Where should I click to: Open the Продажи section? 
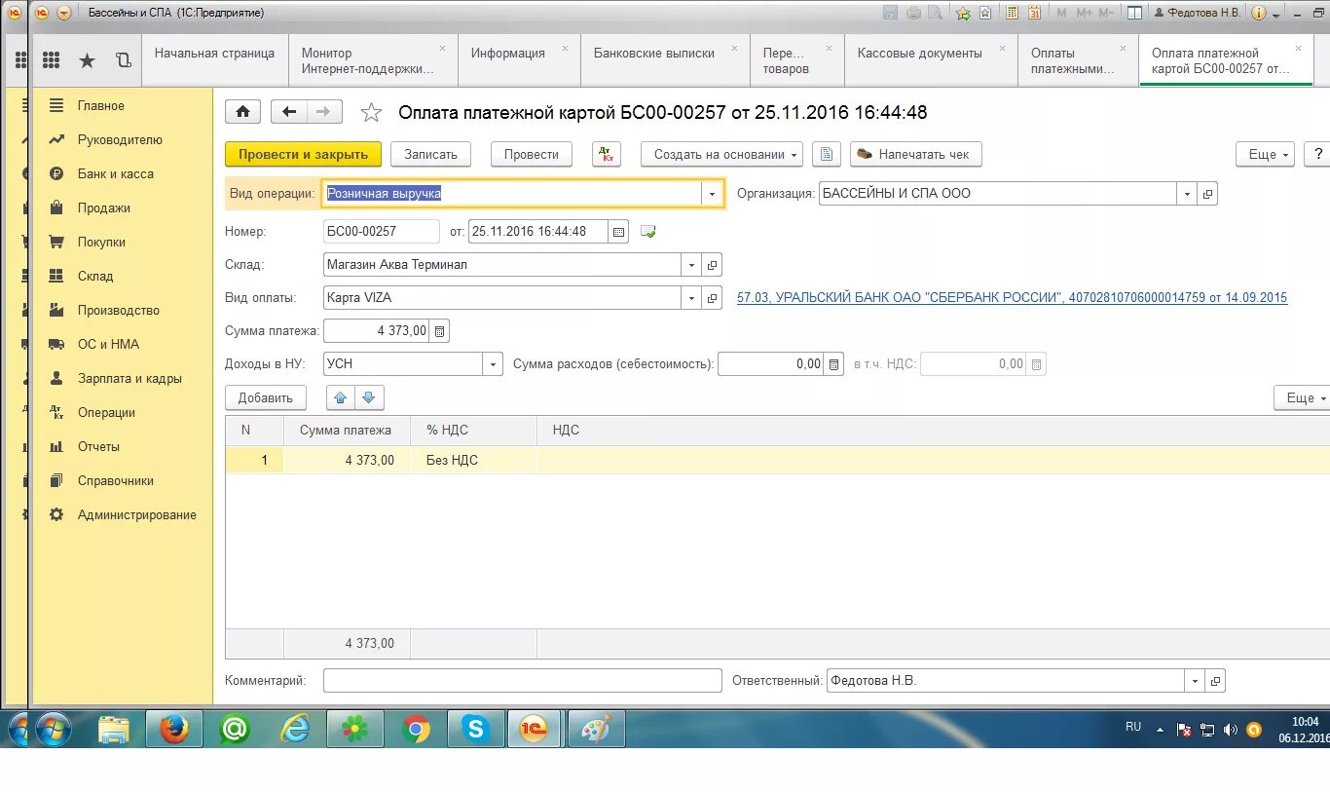coord(104,207)
